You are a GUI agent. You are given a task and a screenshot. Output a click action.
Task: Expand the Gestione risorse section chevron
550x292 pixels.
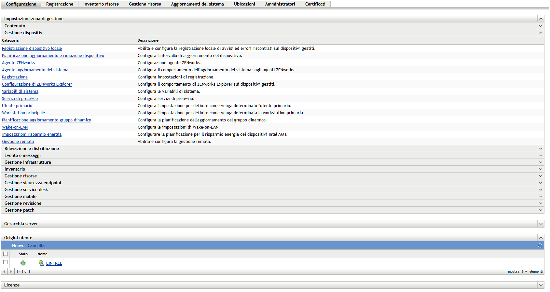click(541, 176)
